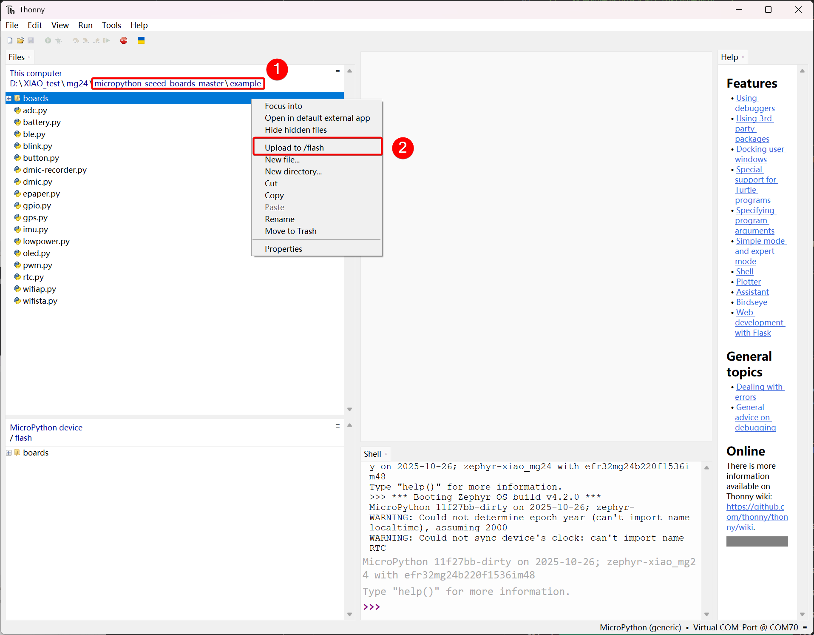
Task: Click the Run current script icon
Action: [x=48, y=40]
